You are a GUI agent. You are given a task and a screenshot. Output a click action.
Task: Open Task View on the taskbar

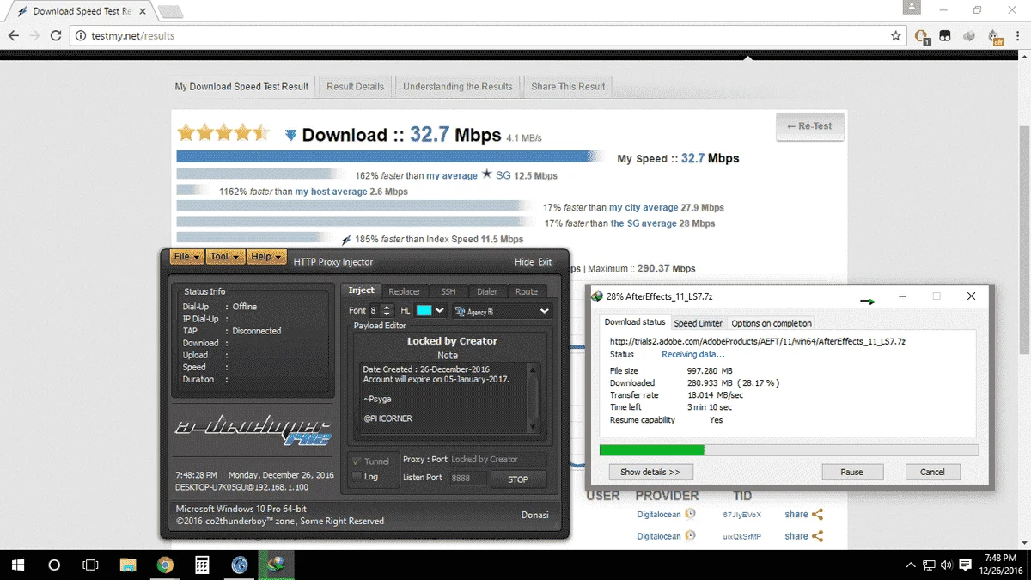coord(90,565)
